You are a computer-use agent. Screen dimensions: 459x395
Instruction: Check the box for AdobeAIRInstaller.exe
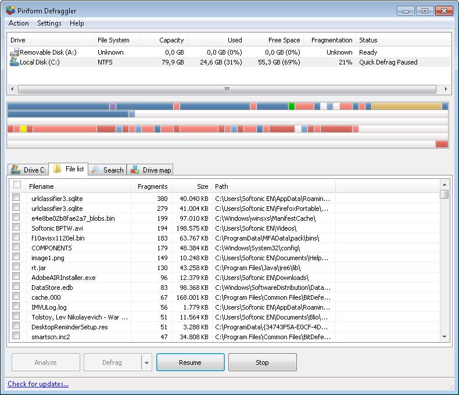pos(16,276)
